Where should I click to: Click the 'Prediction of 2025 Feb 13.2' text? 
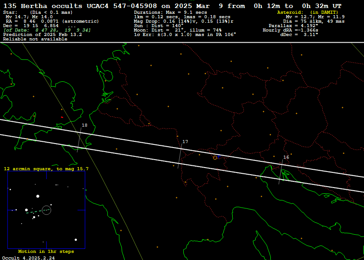(x=43, y=34)
